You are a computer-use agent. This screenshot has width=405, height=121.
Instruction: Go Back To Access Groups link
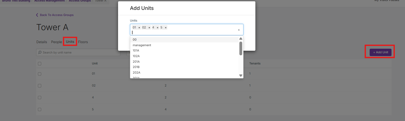56,15
